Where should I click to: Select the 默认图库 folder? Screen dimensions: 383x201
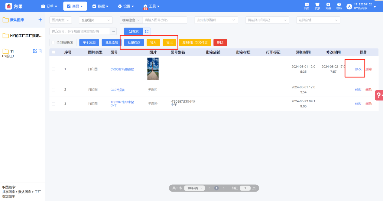click(x=22, y=20)
